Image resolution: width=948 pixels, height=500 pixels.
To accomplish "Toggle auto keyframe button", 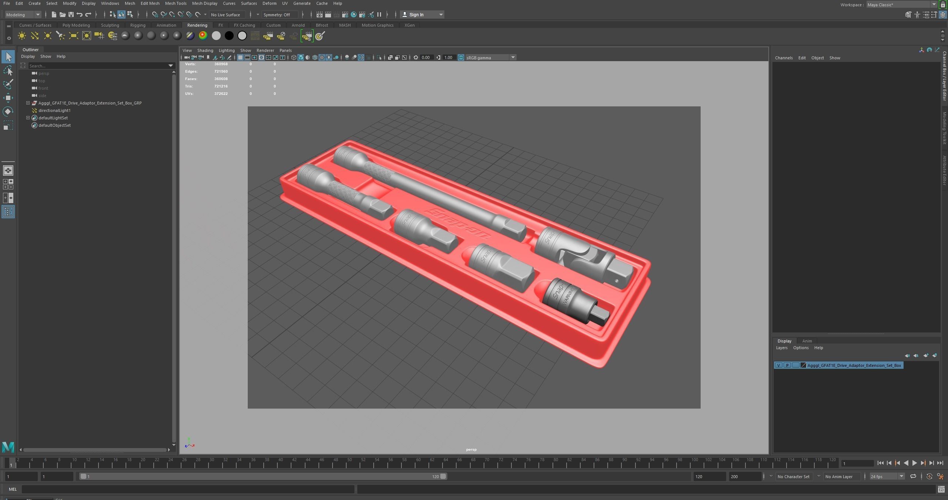I will click(x=929, y=476).
